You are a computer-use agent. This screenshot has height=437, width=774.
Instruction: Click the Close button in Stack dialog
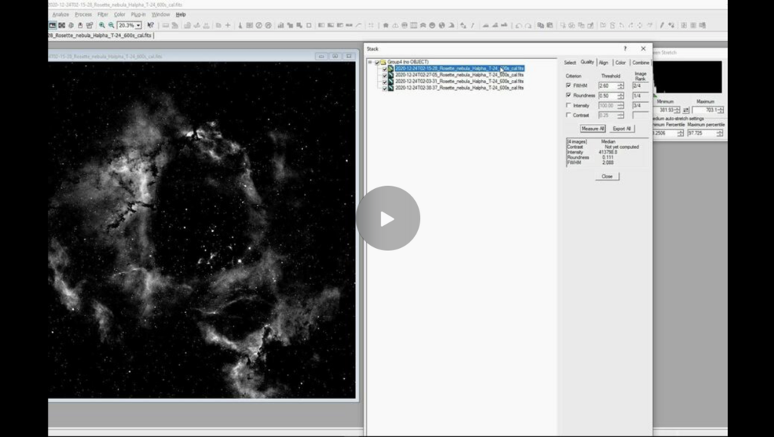pyautogui.click(x=607, y=176)
